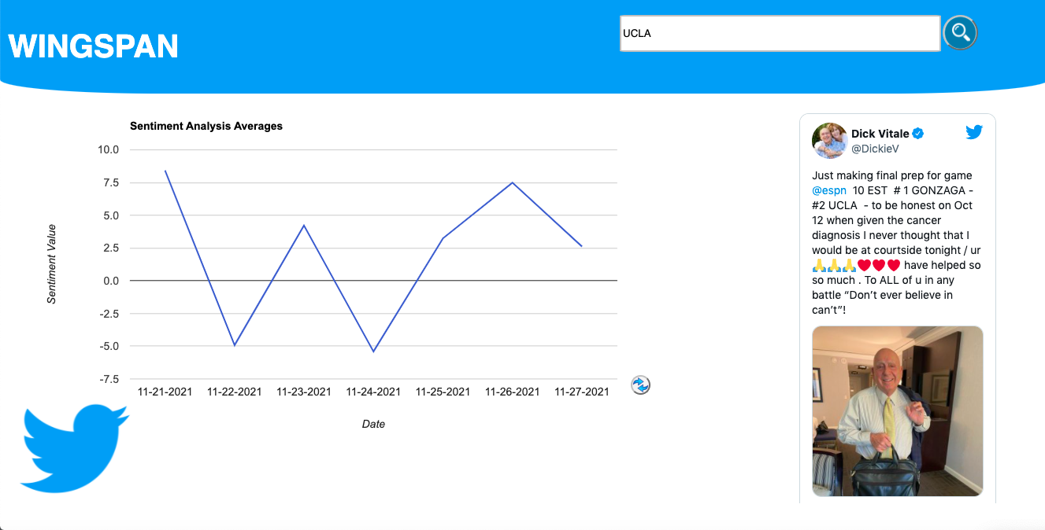Click Dick Vitale's verified badge
The image size is (1045, 530).
coord(918,134)
